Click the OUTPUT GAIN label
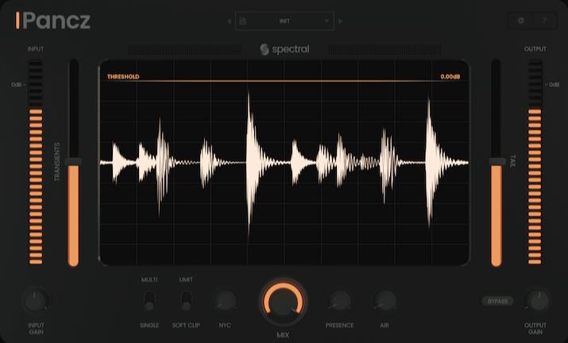Image resolution: width=568 pixels, height=343 pixels. coord(535,329)
